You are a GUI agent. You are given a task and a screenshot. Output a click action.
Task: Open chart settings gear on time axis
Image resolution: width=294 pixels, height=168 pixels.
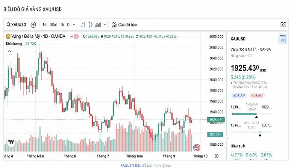click(216, 156)
